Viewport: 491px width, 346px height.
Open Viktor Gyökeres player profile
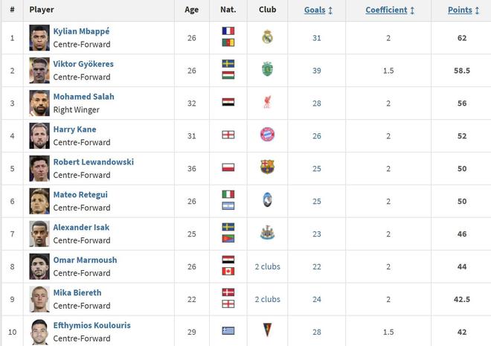pyautogui.click(x=83, y=64)
